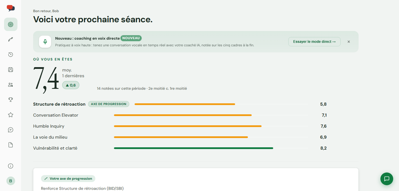Viewport: 399px width, 191px height.
Task: Click the 1 dernières text
Action: point(73,76)
